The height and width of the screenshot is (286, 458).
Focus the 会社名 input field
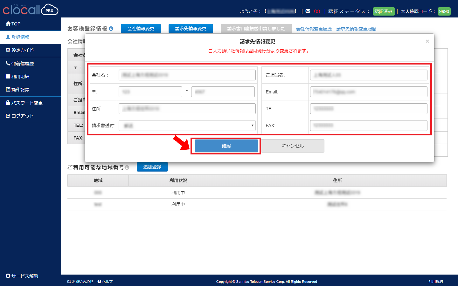point(187,75)
